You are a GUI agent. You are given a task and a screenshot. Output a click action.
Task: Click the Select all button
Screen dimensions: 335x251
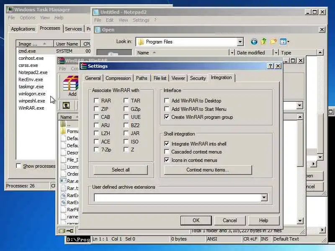(x=121, y=170)
